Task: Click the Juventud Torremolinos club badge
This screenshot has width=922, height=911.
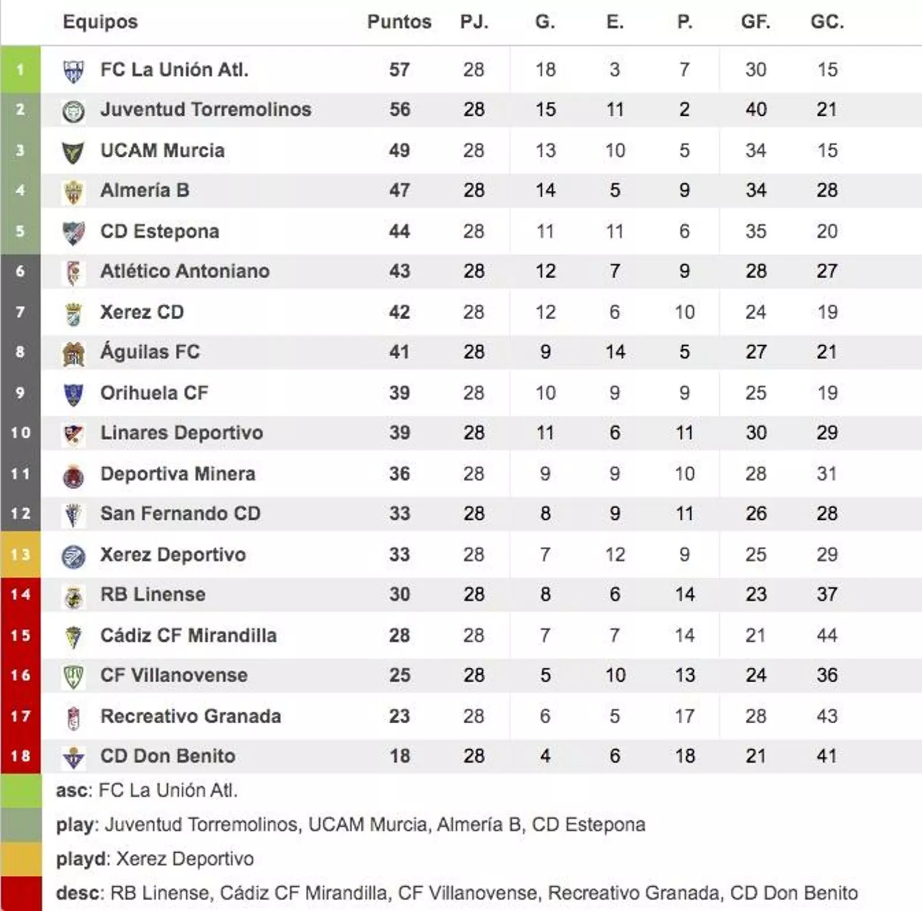Action: pyautogui.click(x=73, y=111)
